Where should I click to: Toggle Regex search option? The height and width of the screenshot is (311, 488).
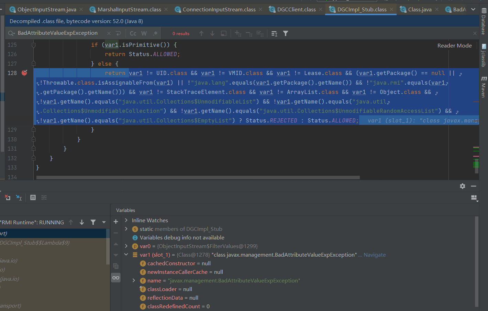pos(155,33)
